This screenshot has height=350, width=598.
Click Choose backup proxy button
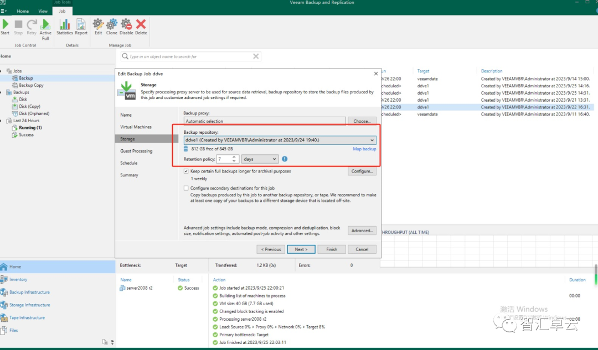click(362, 121)
